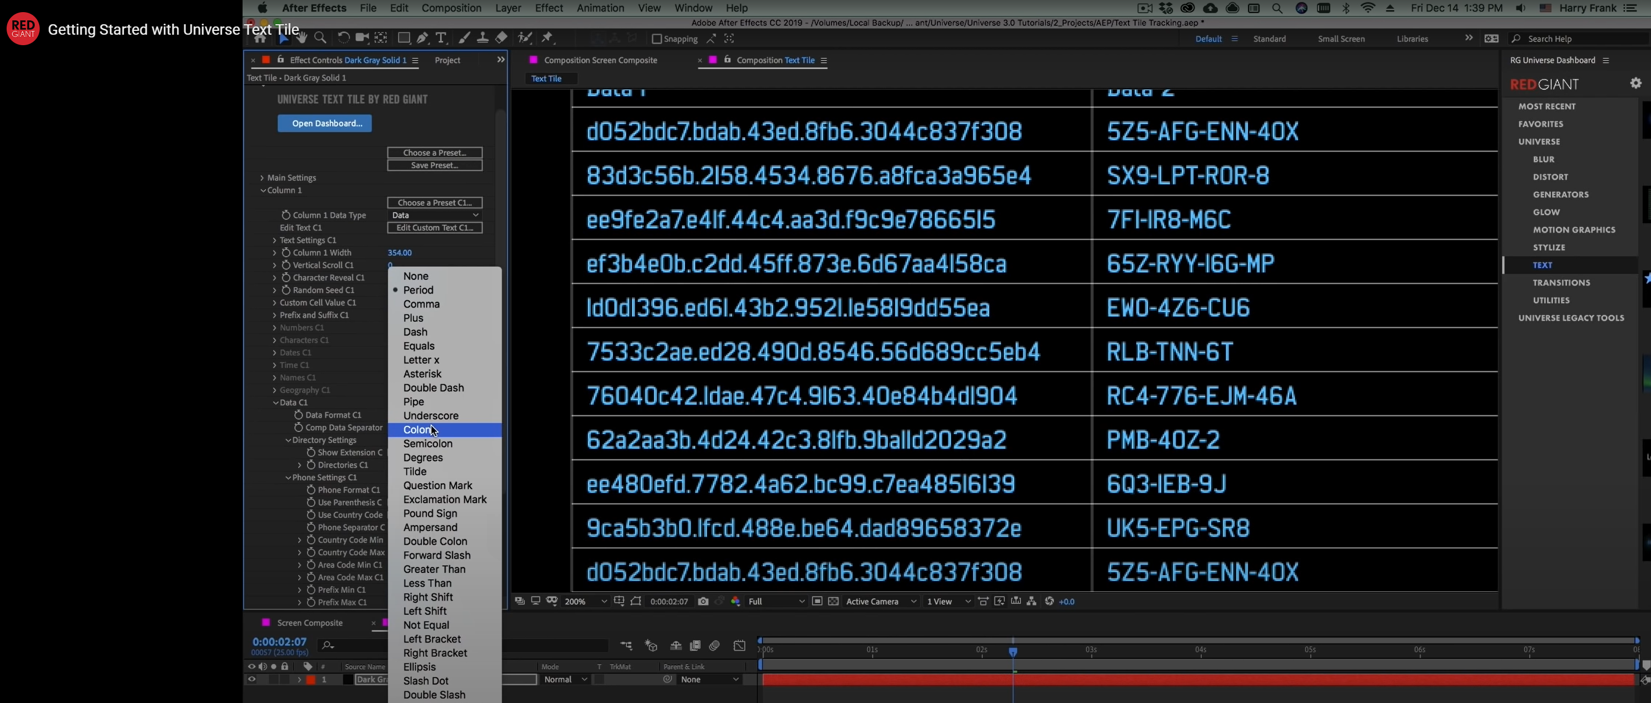Adjust the Column 1 Width value 354.00
Image resolution: width=1651 pixels, height=703 pixels.
click(x=399, y=252)
